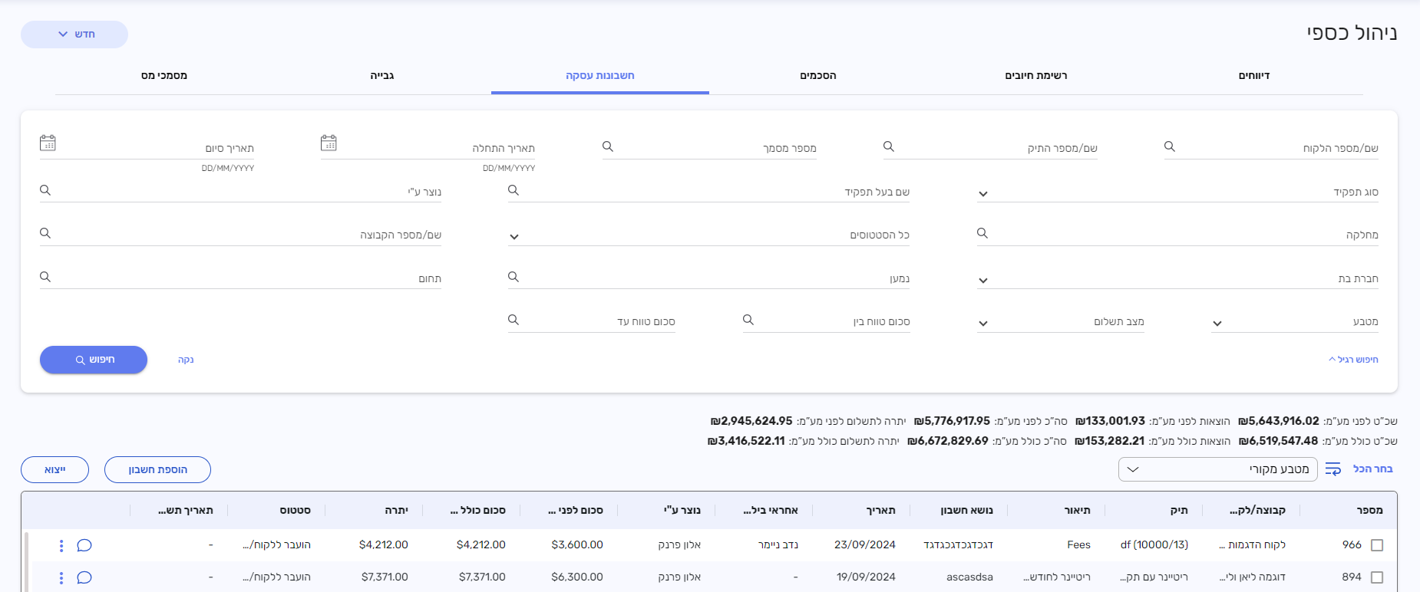The height and width of the screenshot is (592, 1420).
Task: Tick the checkbox for invoice 894
Action: [1377, 577]
